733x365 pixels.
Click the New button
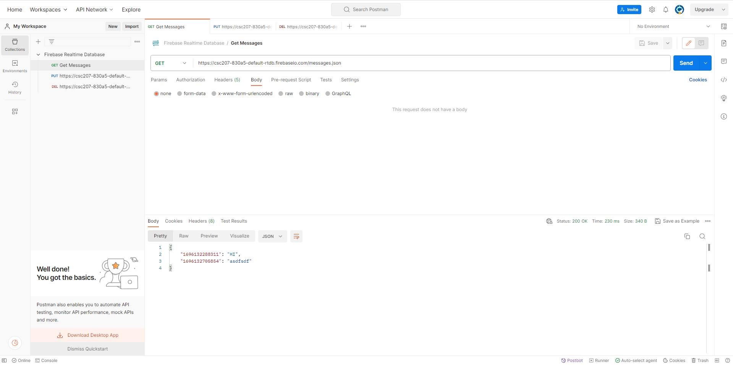point(113,26)
